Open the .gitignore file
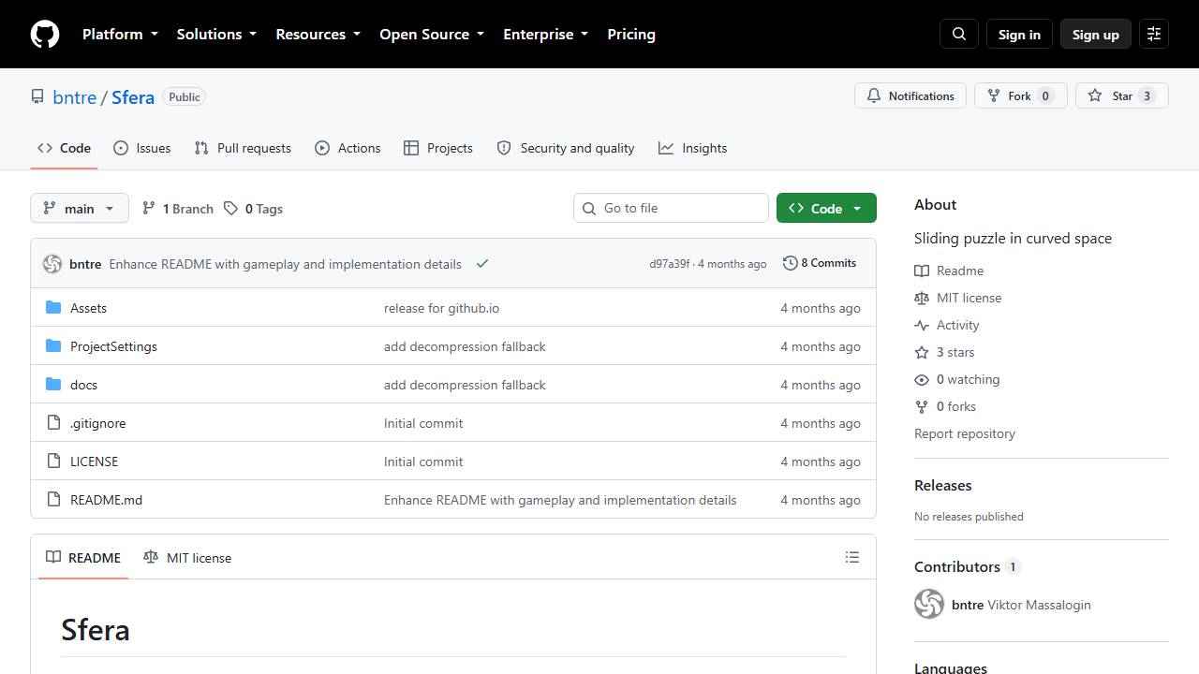This screenshot has width=1199, height=674. 97,423
